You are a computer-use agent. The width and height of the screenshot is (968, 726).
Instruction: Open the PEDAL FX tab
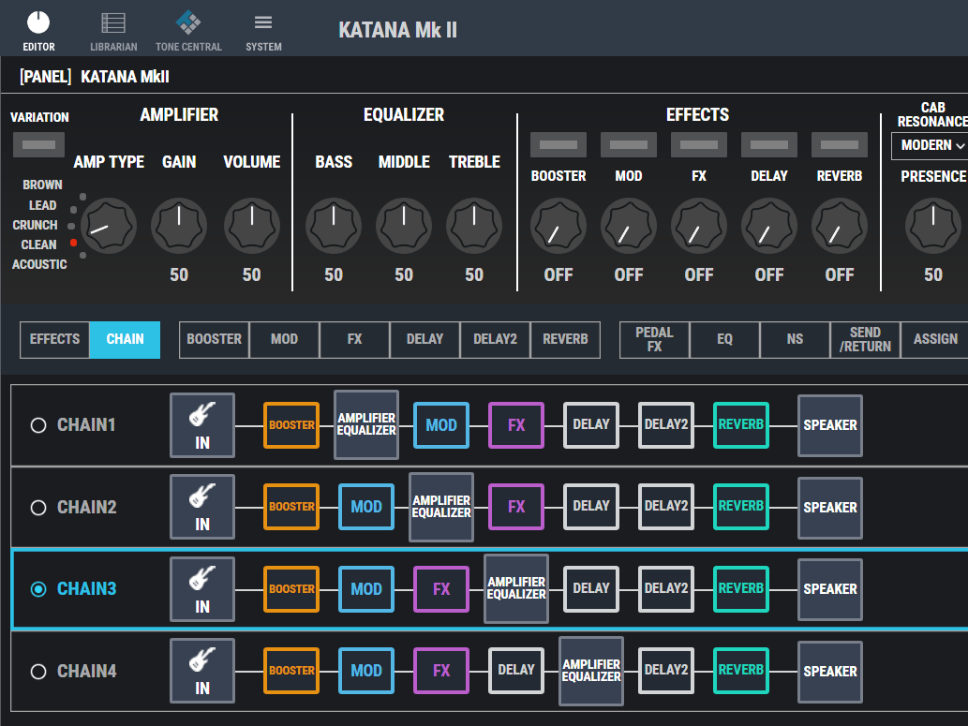[x=654, y=339]
